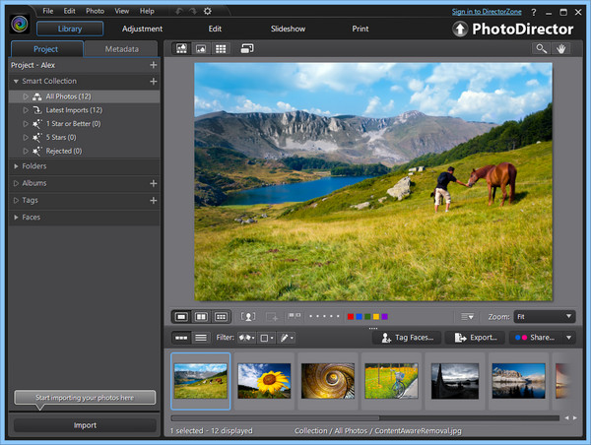Toggle compare two photos view
This screenshot has height=445, width=591.
[x=201, y=317]
